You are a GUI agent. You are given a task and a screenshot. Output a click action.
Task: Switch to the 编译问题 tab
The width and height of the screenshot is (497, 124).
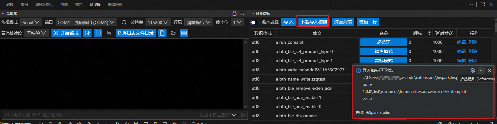[115, 5]
